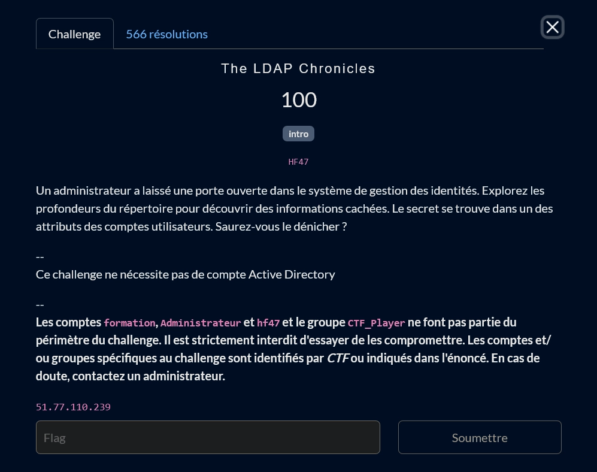Click the CTF_Player group code label
597x472 pixels.
[376, 323]
